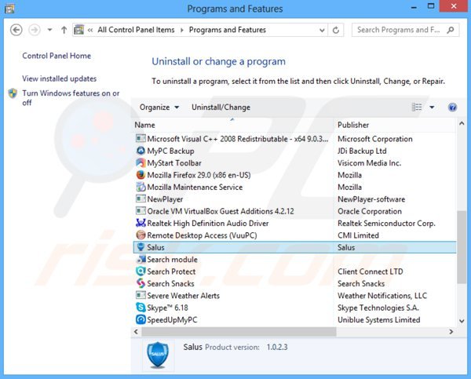This screenshot has height=379, width=471.
Task: Click the horizontal scroll right arrow
Action: [451, 332]
